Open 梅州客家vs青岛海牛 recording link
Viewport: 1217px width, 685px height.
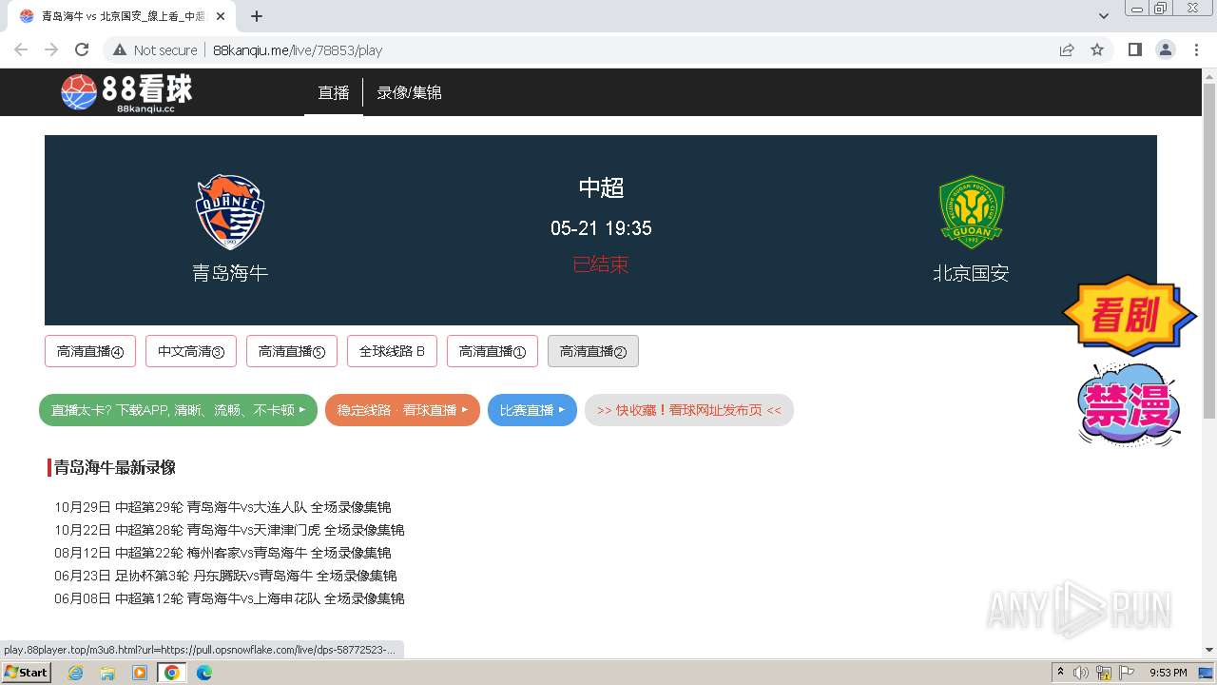click(222, 553)
